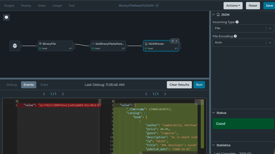Screen dimensions: 275x154
Task: Run the pipeline debug
Action: point(199,85)
